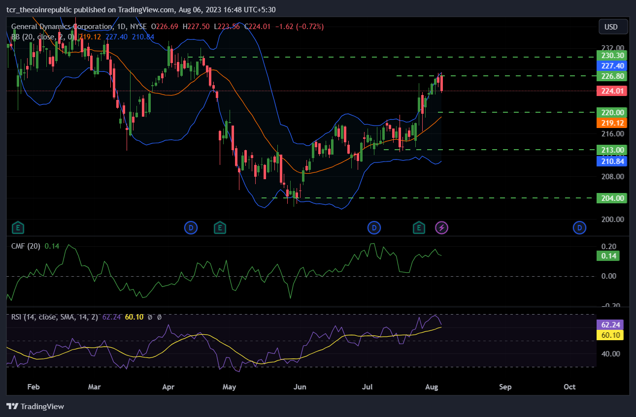Click the TradingView logo at the bottom
The width and height of the screenshot is (636, 417).
coord(35,406)
